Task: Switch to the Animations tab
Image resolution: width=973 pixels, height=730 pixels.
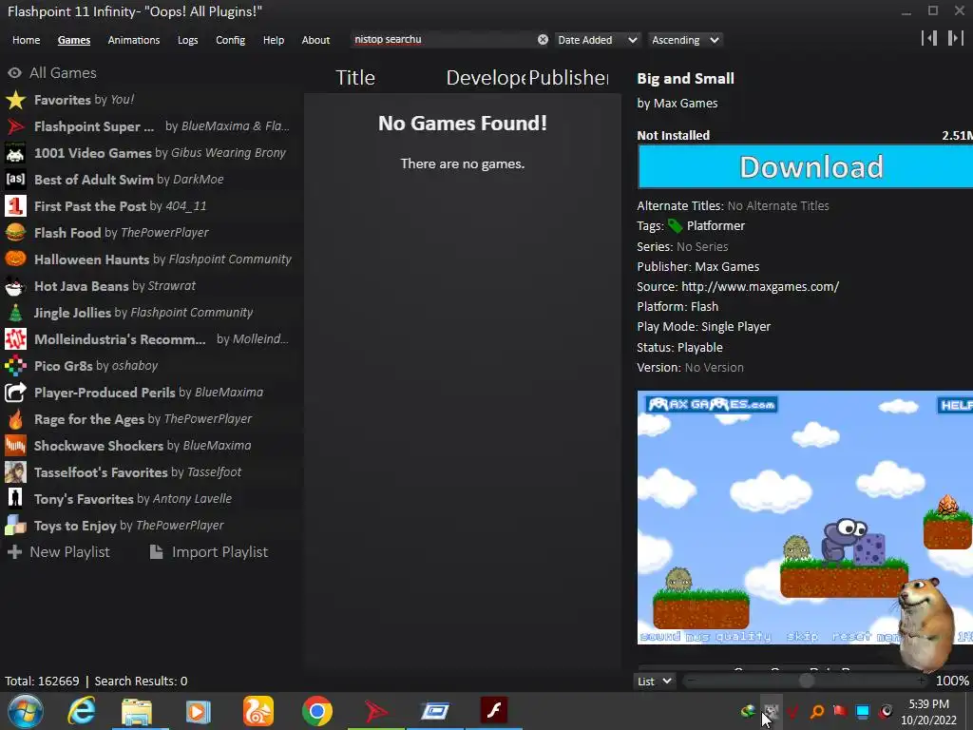Action: point(133,40)
